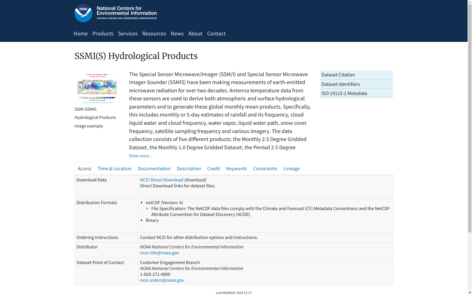The image size is (472, 295).
Task: Click the ncei.info@noaa.gov email link
Action: coord(160,253)
